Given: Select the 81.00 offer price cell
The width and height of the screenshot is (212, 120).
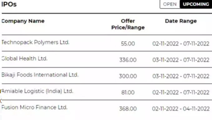Looking at the screenshot, I should (x=128, y=92).
